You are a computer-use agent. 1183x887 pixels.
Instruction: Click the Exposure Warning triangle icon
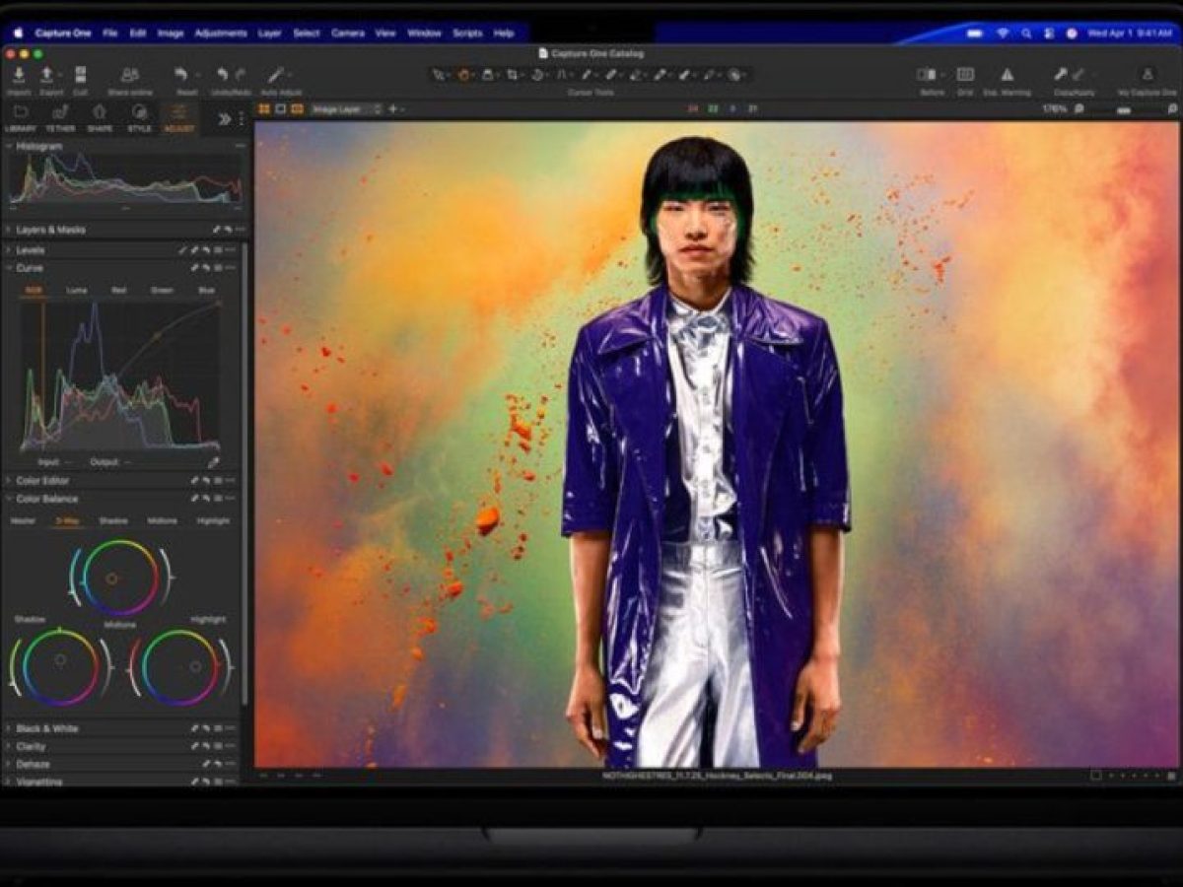1007,75
